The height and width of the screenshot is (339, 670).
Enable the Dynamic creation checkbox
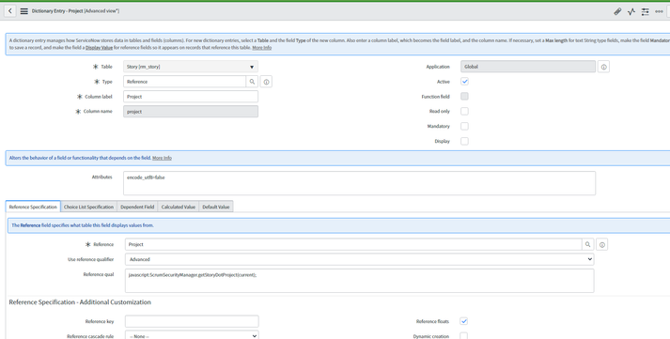pyautogui.click(x=463, y=336)
